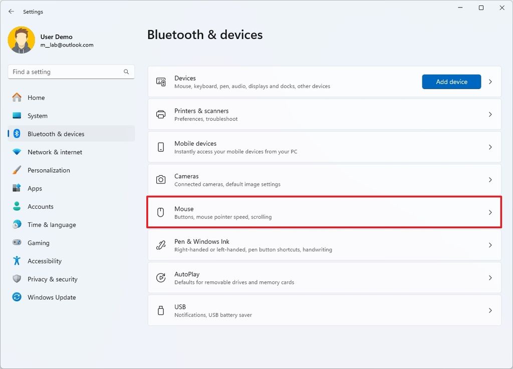513x369 pixels.
Task: Open the USB settings icon
Action: pos(160,310)
